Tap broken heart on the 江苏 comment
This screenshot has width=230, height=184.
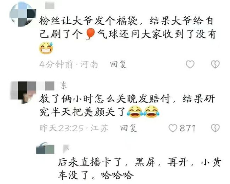215,128
